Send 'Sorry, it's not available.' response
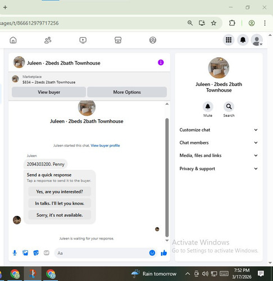This screenshot has width=273, height=281. [x=60, y=215]
